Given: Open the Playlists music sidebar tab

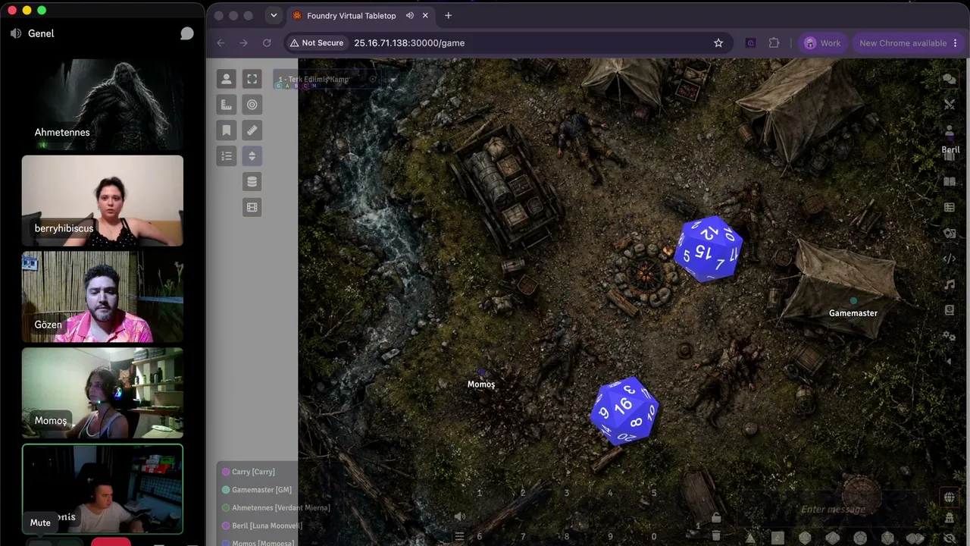Looking at the screenshot, I should [949, 285].
